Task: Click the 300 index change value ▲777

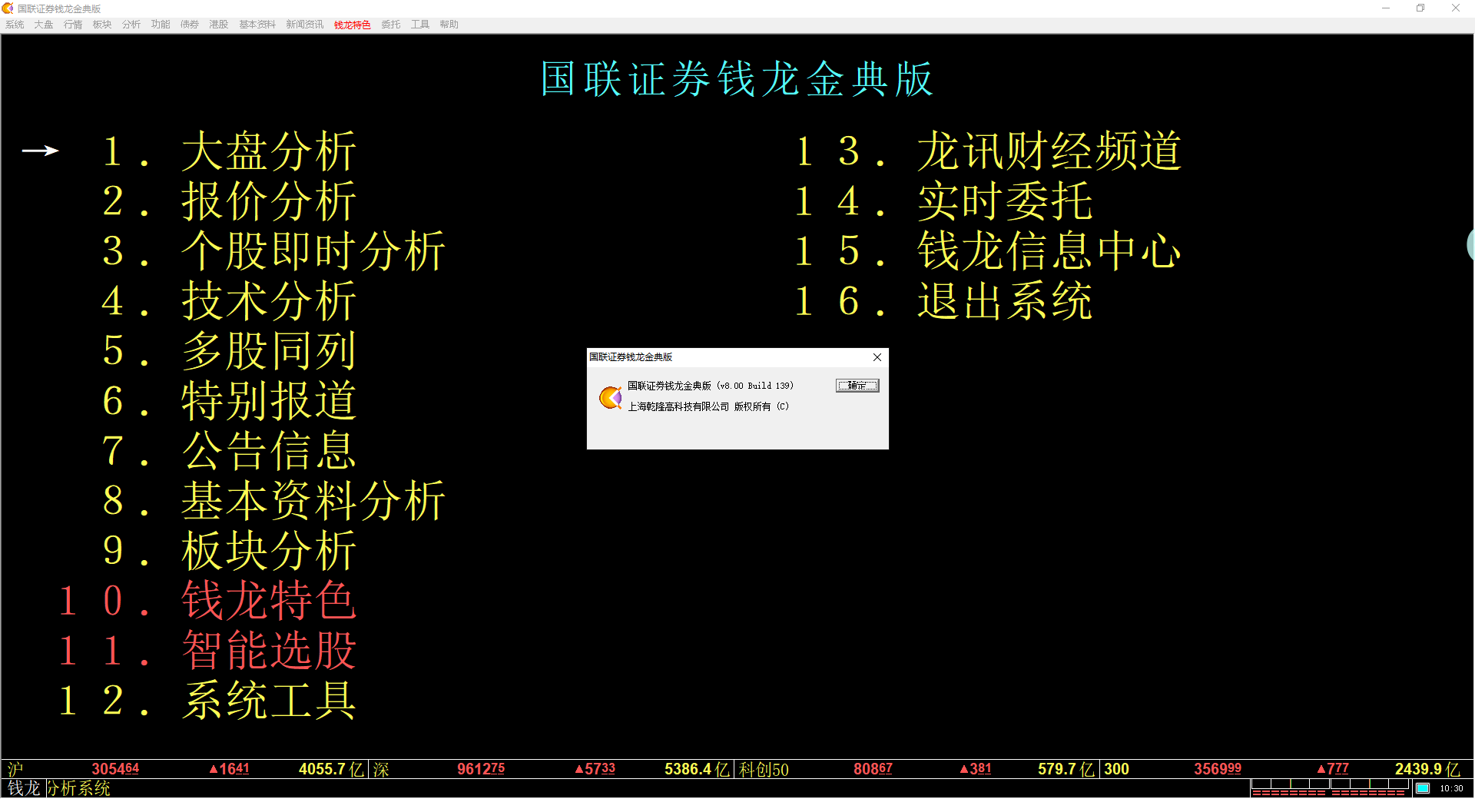Action: point(1333,769)
